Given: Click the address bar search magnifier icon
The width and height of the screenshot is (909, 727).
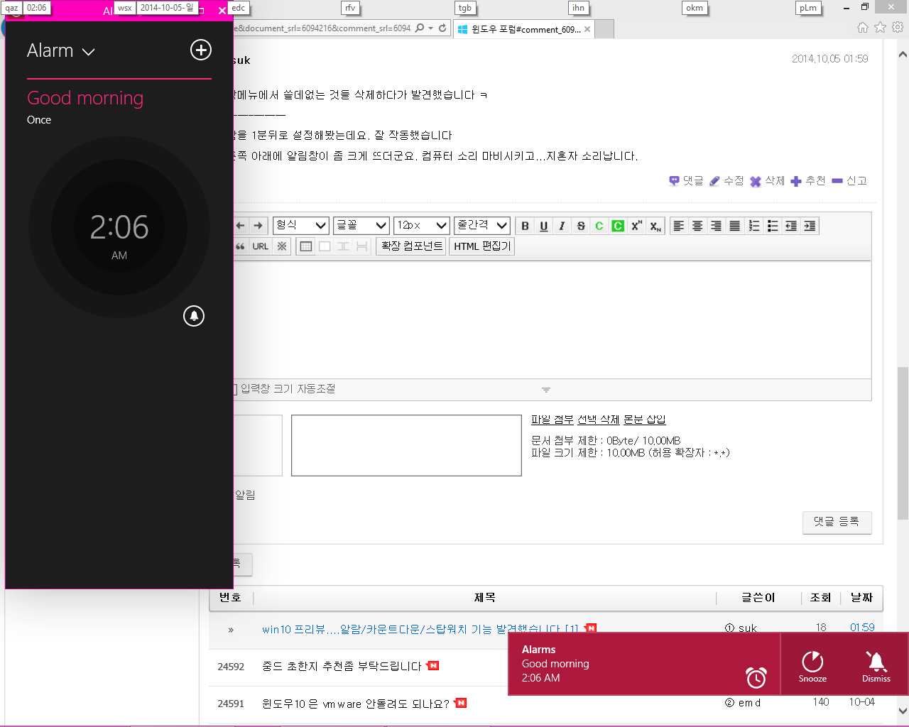Looking at the screenshot, I should pyautogui.click(x=420, y=28).
